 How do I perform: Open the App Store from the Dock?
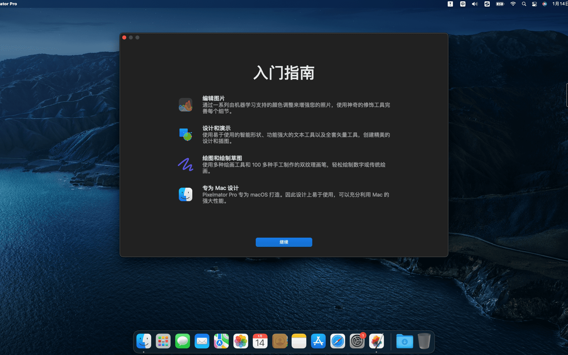point(318,341)
